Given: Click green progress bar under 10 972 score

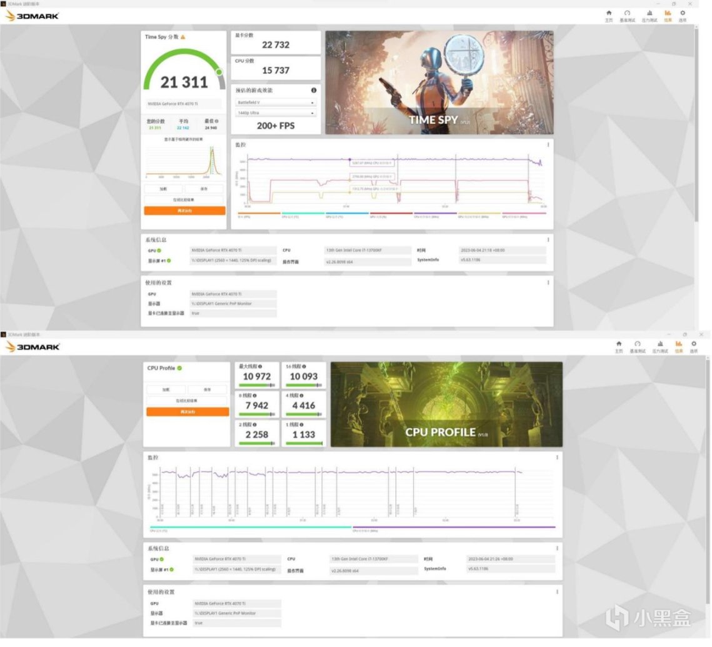Looking at the screenshot, I should [257, 386].
